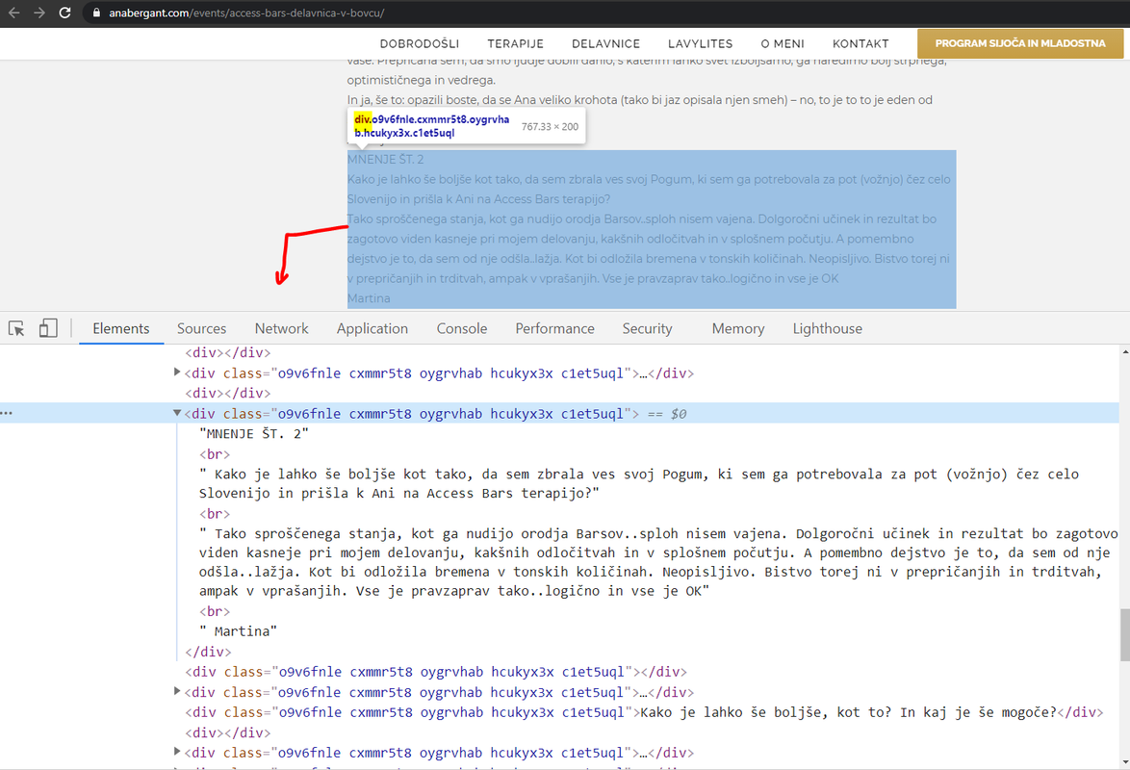This screenshot has width=1130, height=770.
Task: Click the browser back arrow
Action: pos(13,13)
